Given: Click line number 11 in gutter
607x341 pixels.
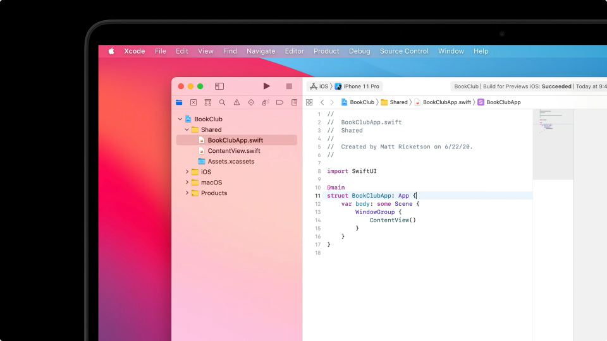Looking at the screenshot, I should (x=317, y=196).
